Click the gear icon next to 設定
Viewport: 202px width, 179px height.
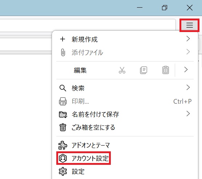tap(63, 171)
